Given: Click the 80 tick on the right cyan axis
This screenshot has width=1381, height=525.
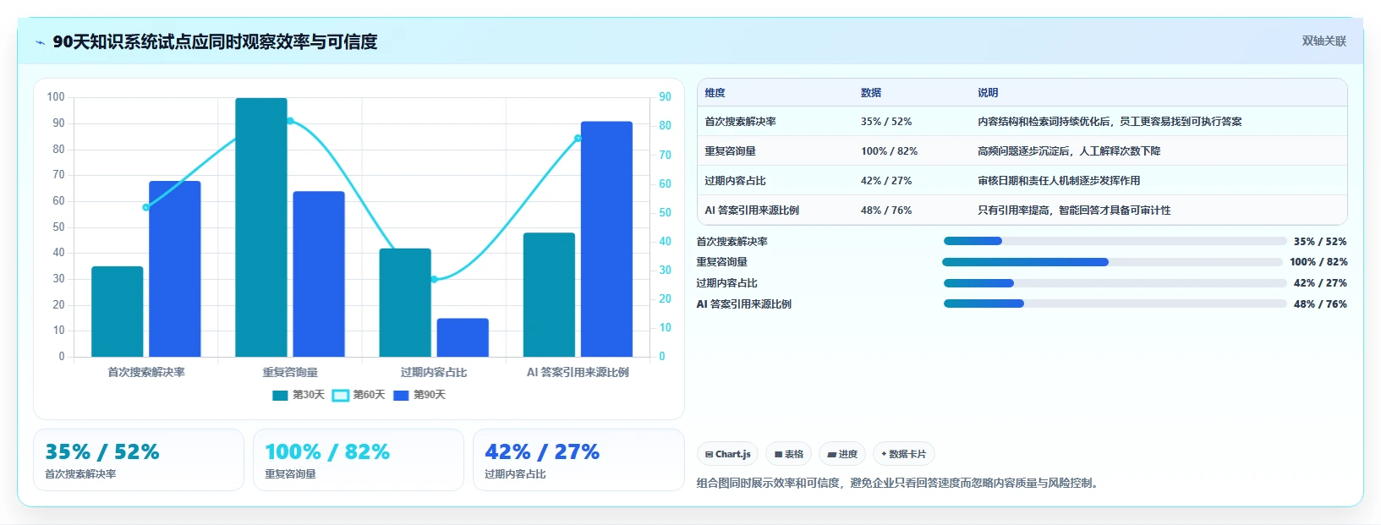Looking at the screenshot, I should [666, 126].
